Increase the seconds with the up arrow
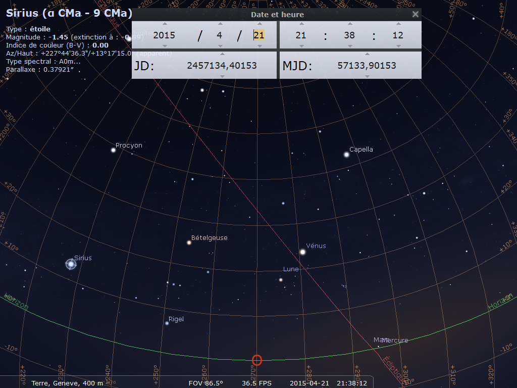517x388 pixels. point(398,24)
